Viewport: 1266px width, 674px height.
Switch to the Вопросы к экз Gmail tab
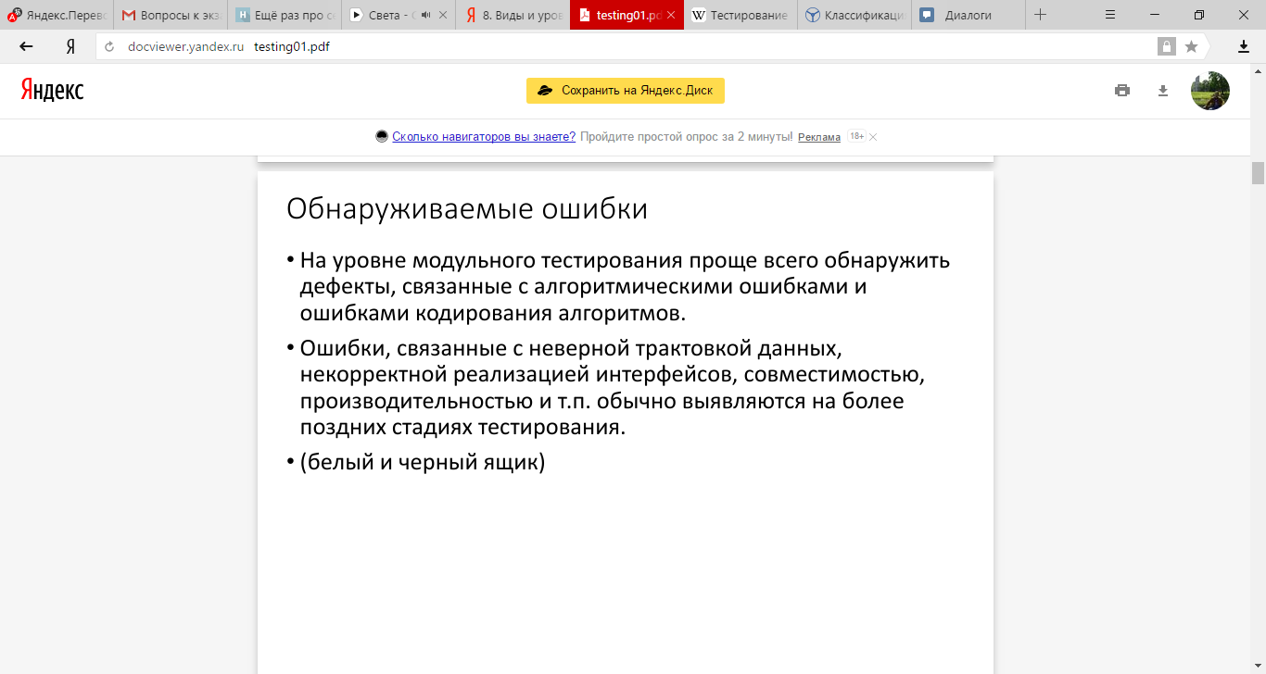pos(171,15)
